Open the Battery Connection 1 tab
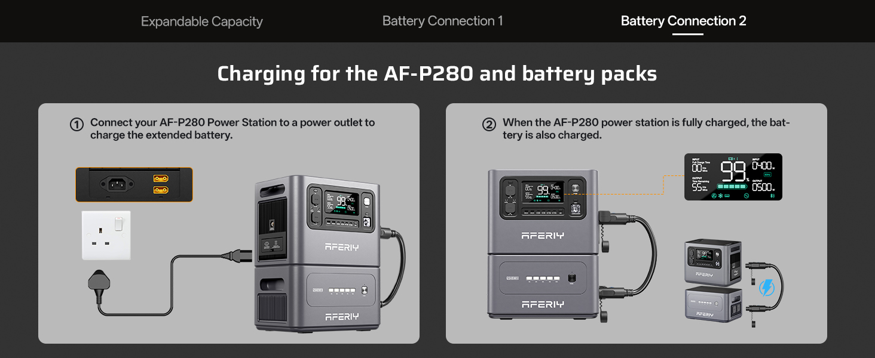This screenshot has height=358, width=875. point(442,21)
